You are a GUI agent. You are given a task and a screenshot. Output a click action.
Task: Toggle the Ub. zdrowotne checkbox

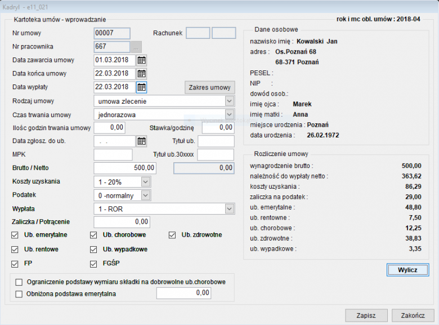coord(172,235)
